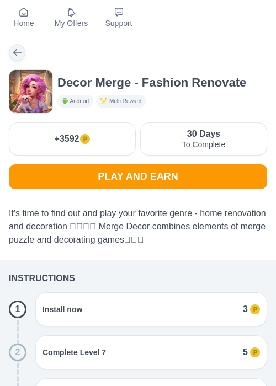This screenshot has width=276, height=386.
Task: Click the Multi Reward badge
Action: [121, 101]
